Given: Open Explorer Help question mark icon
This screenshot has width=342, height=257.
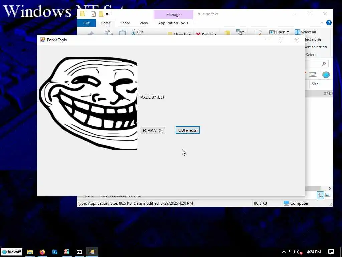Looking at the screenshot, I should tap(329, 23).
